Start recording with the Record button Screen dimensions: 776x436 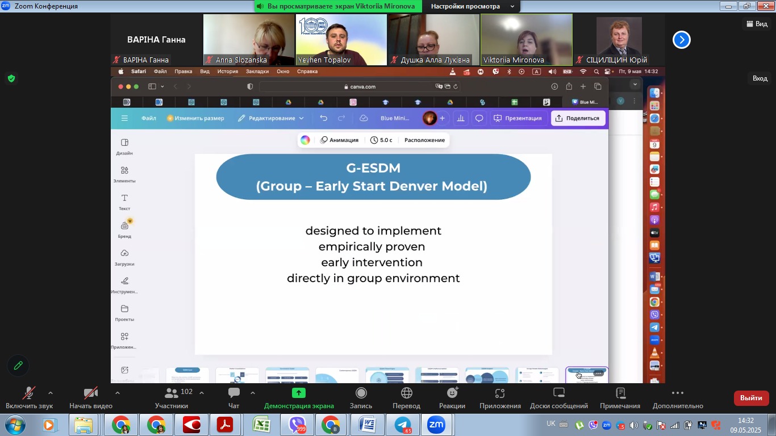(x=361, y=397)
